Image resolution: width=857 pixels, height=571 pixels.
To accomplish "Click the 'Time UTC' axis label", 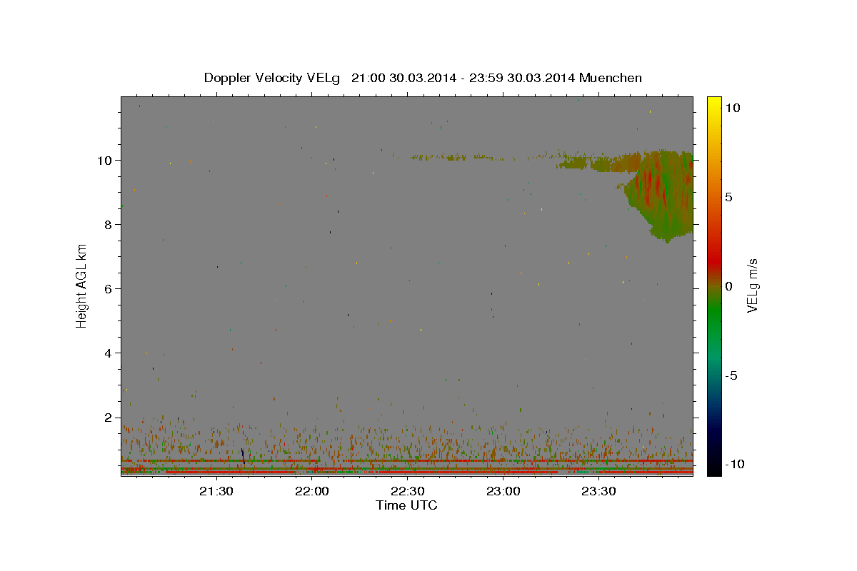I will 406,505.
